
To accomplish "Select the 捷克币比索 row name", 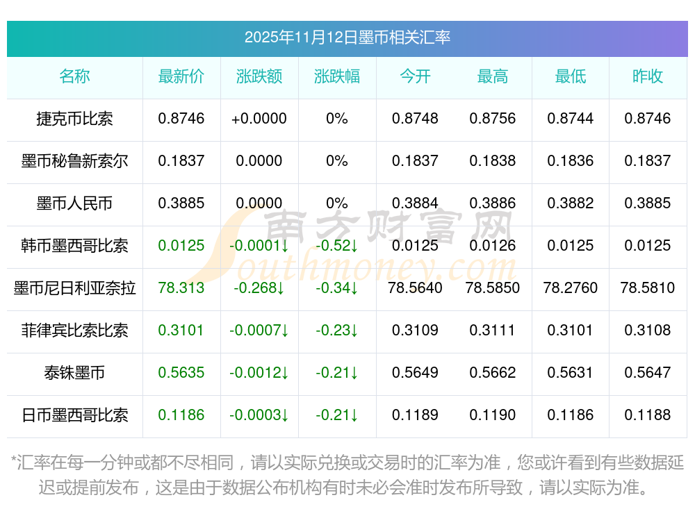I will click(74, 119).
